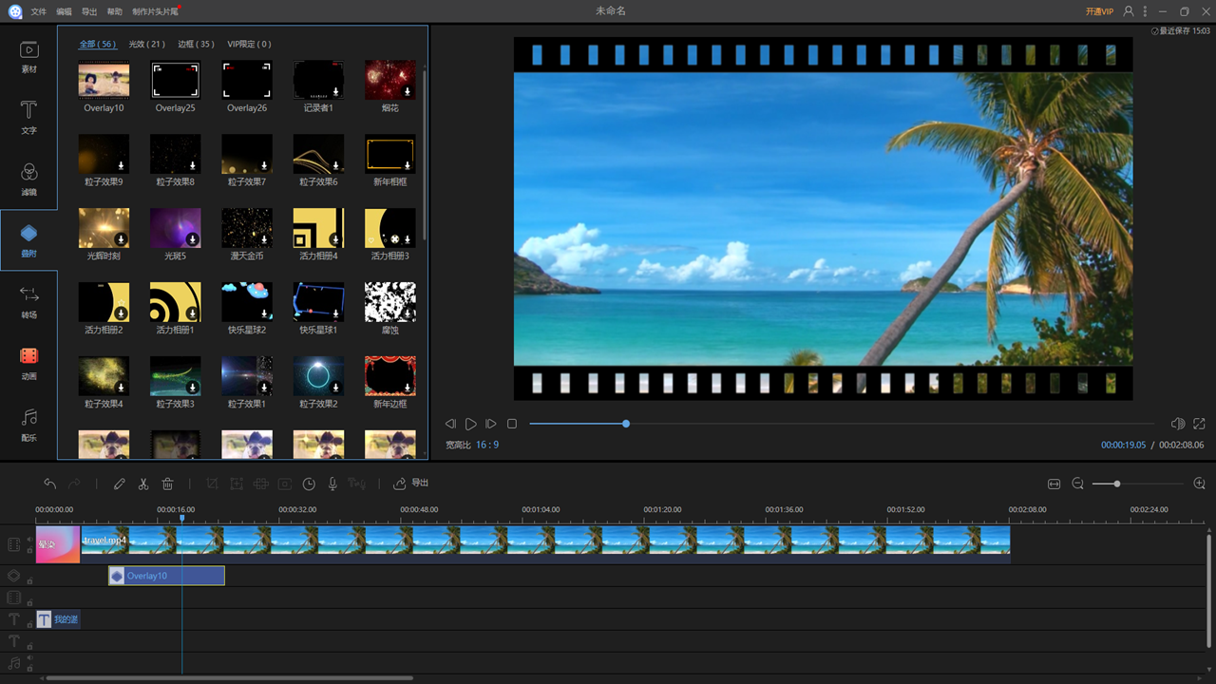Open the 文件 (File) menu
The height and width of the screenshot is (684, 1216).
(38, 11)
